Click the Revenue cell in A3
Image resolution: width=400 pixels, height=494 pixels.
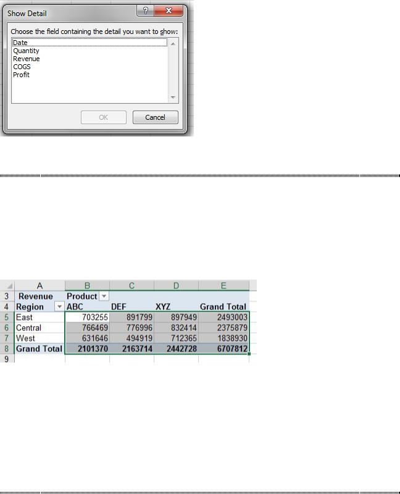pyautogui.click(x=40, y=296)
